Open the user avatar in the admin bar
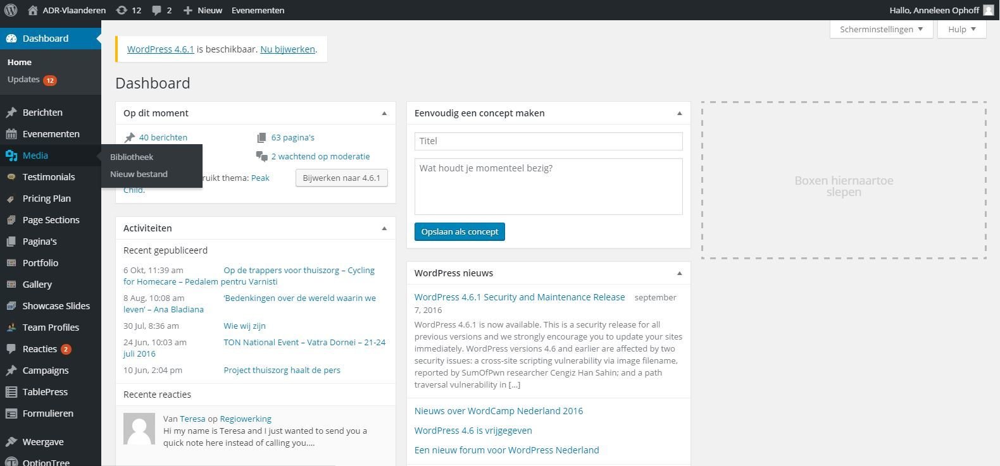The image size is (1000, 466). coord(989,10)
